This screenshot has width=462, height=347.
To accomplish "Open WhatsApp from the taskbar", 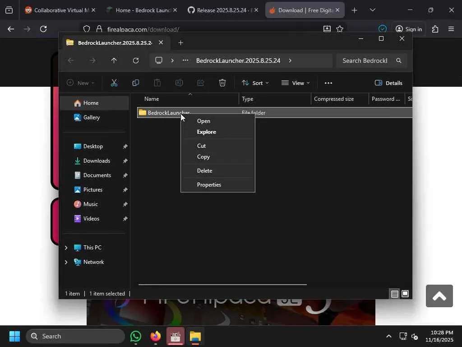I will 135,336.
